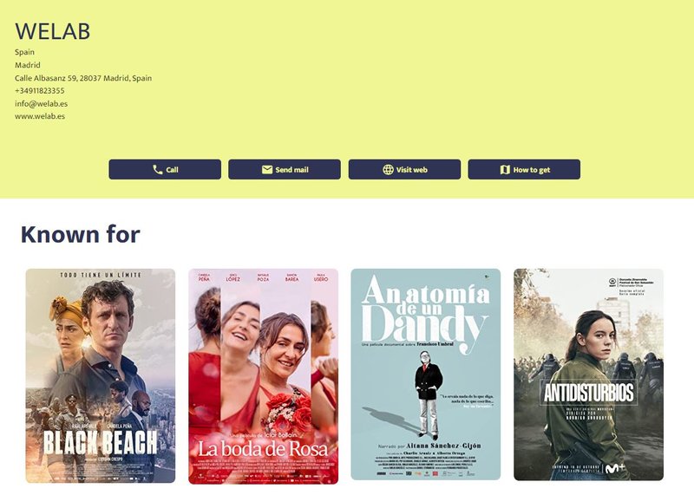Open the Black Beach movie poster
Image resolution: width=694 pixels, height=495 pixels.
click(101, 375)
